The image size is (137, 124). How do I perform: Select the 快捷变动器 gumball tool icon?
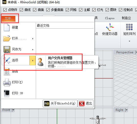pos(110,27)
